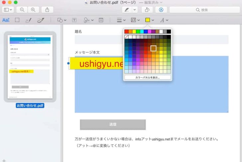Image resolution: width=242 pixels, height=162 pixels.
Task: Insert a text box with T icon
Action: click(74, 20)
